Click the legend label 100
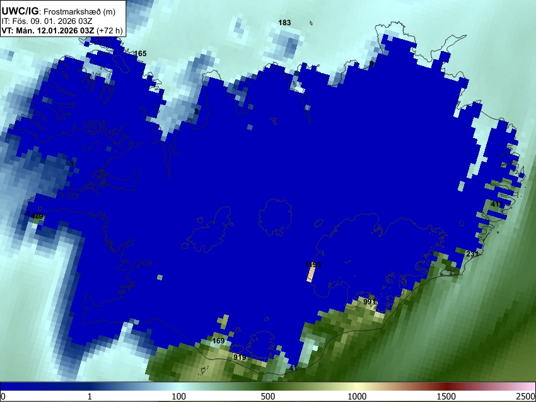536x402 pixels. click(179, 396)
